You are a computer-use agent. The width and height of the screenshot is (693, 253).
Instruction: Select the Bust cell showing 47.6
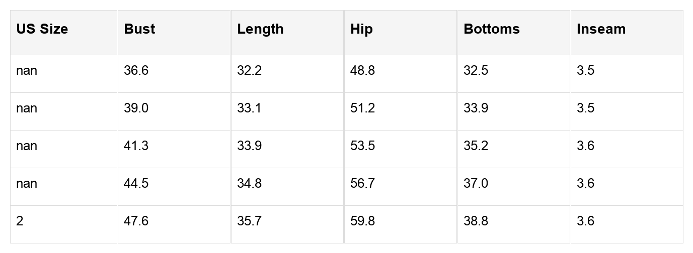tap(136, 221)
